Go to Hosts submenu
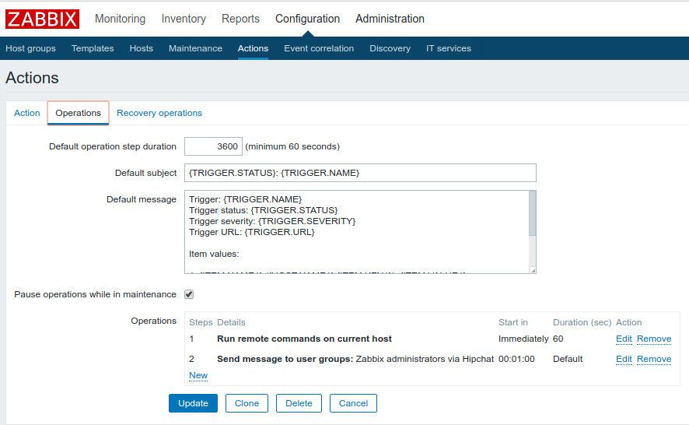The width and height of the screenshot is (689, 425). click(x=141, y=48)
